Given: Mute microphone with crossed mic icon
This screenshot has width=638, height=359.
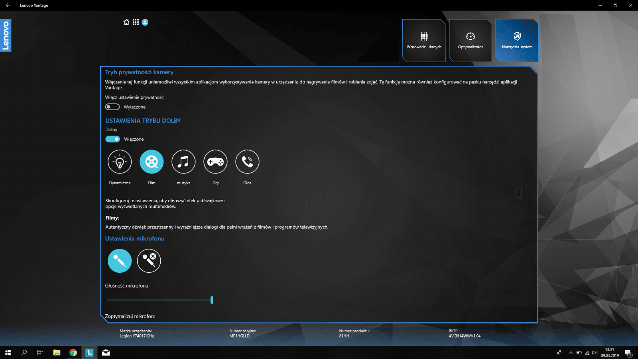Looking at the screenshot, I should click(x=149, y=261).
